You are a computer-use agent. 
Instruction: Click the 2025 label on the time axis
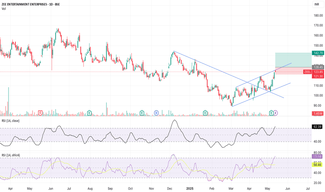[x=190, y=189]
